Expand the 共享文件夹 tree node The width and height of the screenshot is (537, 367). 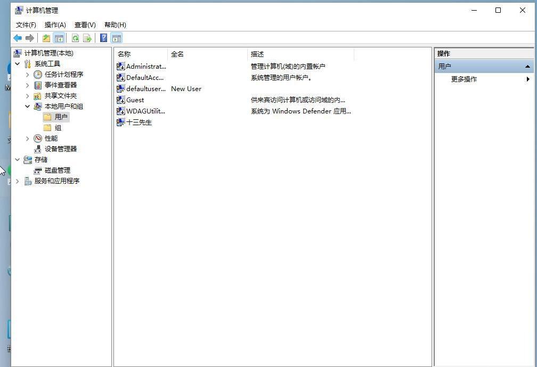27,95
